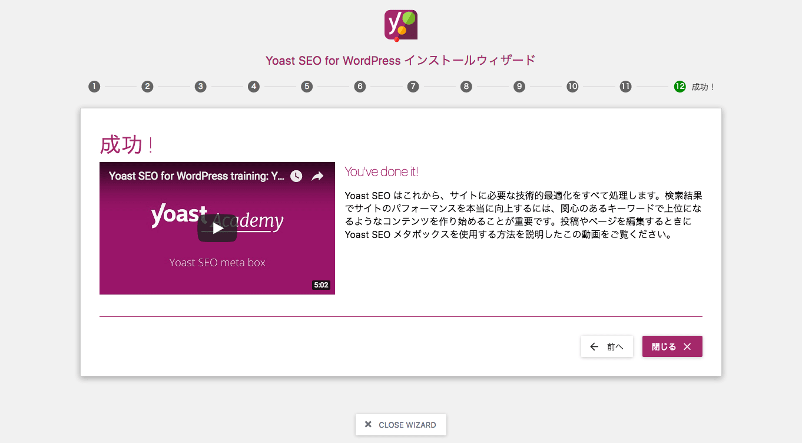
Task: Open wizard step 4
Action: [x=254, y=87]
